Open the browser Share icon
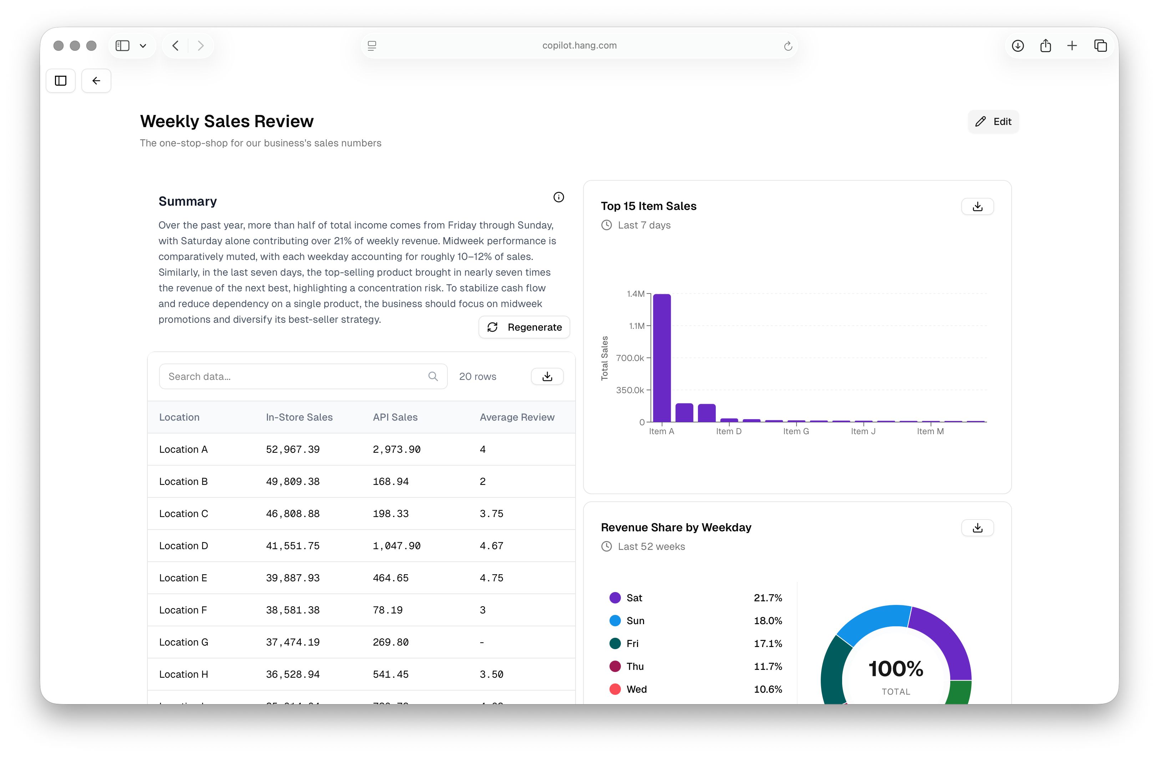Image resolution: width=1159 pixels, height=757 pixels. click(x=1046, y=46)
